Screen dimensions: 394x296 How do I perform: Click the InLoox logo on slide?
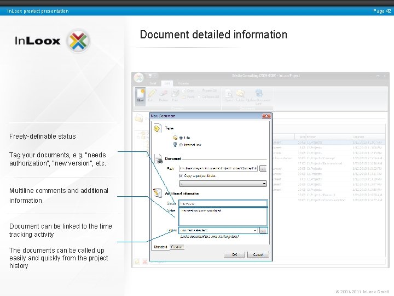pos(53,41)
